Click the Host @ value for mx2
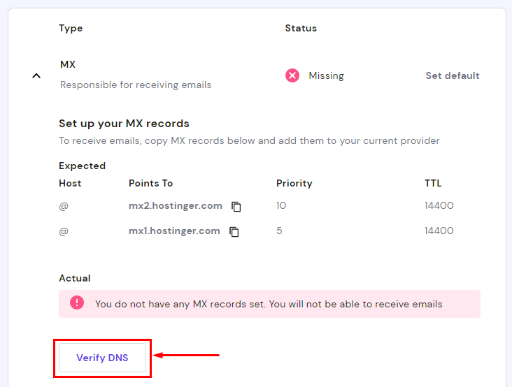The width and height of the screenshot is (512, 387). point(64,206)
